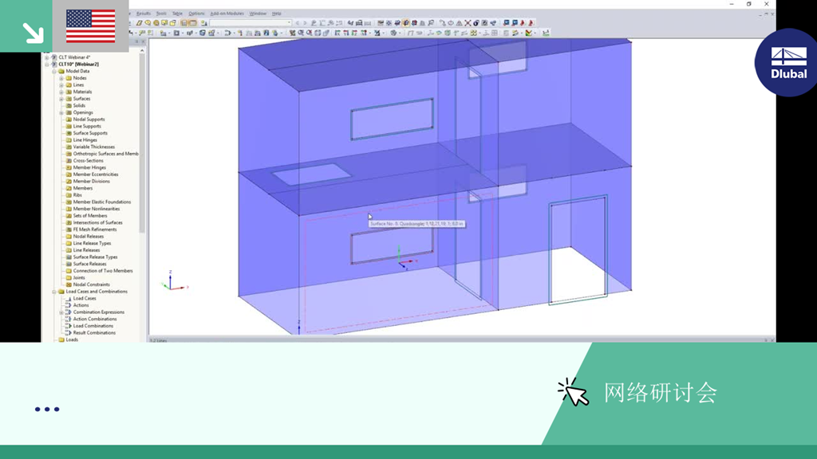Expand the Surfaces tree node
The height and width of the screenshot is (459, 817).
(x=61, y=98)
